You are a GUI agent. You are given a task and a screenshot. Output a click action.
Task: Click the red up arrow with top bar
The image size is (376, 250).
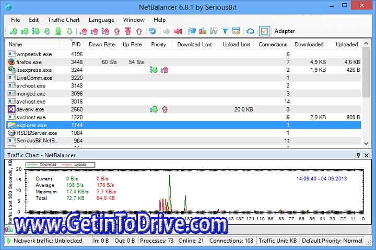pyautogui.click(x=128, y=31)
